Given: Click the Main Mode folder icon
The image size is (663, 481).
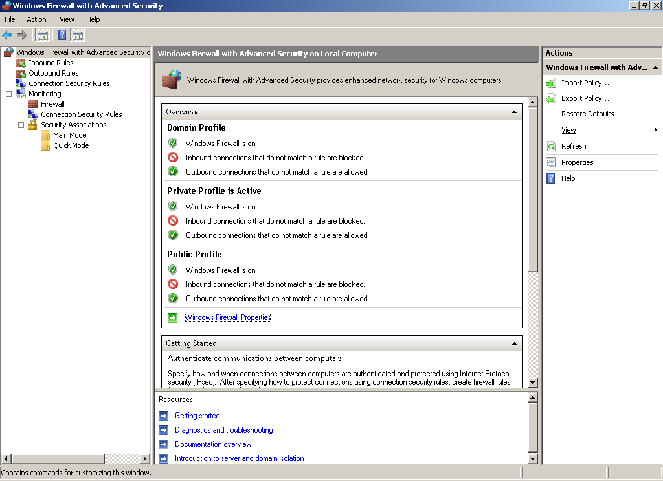Looking at the screenshot, I should pyautogui.click(x=45, y=135).
